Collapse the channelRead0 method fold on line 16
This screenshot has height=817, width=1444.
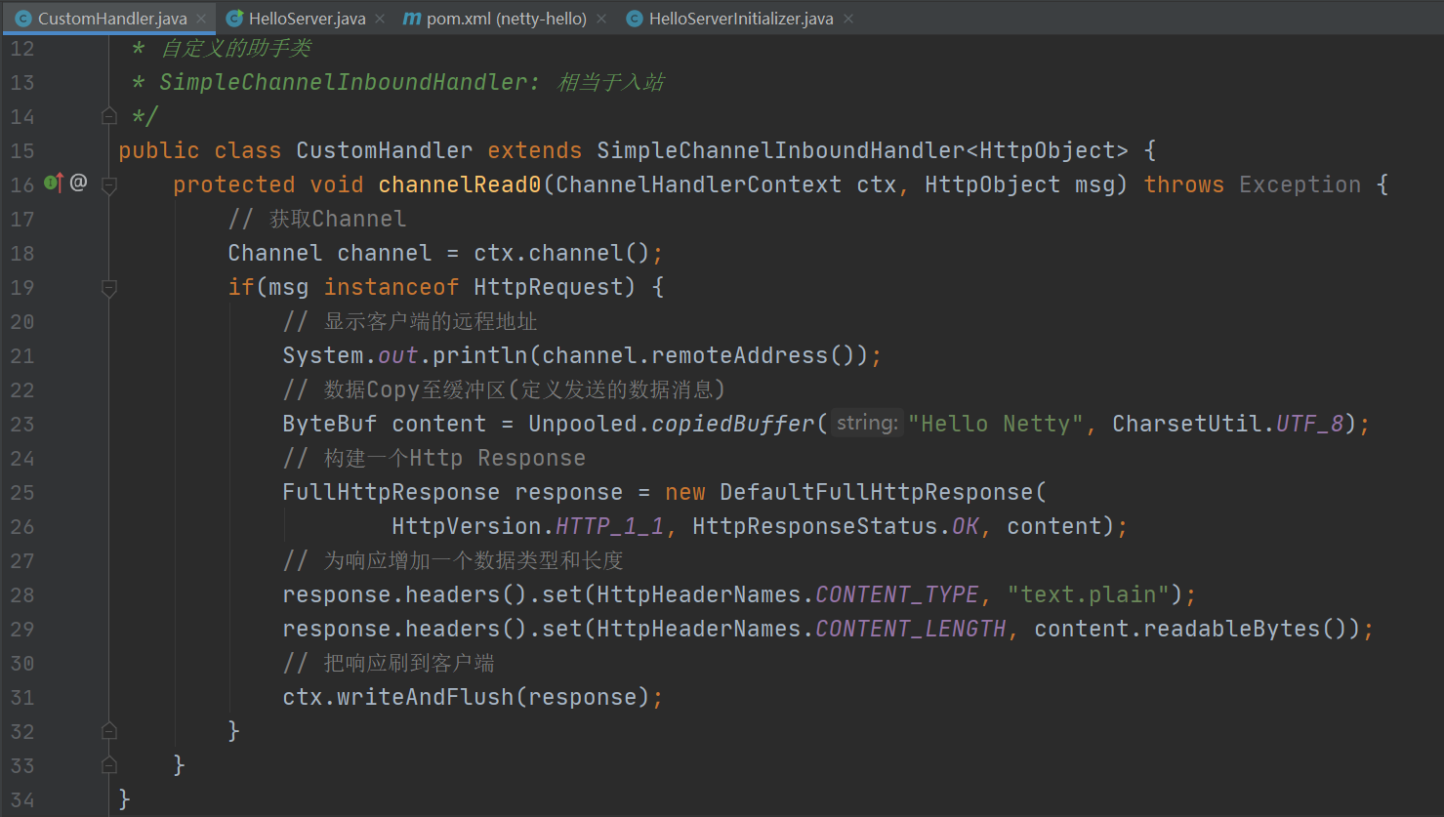point(109,185)
